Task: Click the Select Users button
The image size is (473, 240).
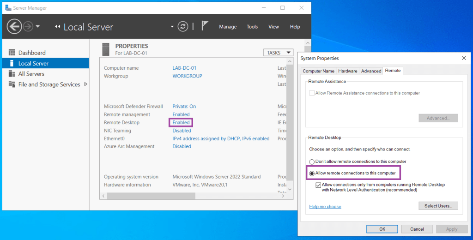Action: pos(438,206)
